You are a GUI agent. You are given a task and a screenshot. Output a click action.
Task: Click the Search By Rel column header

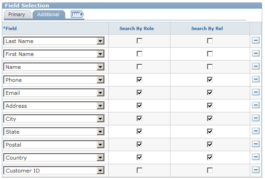click(207, 29)
